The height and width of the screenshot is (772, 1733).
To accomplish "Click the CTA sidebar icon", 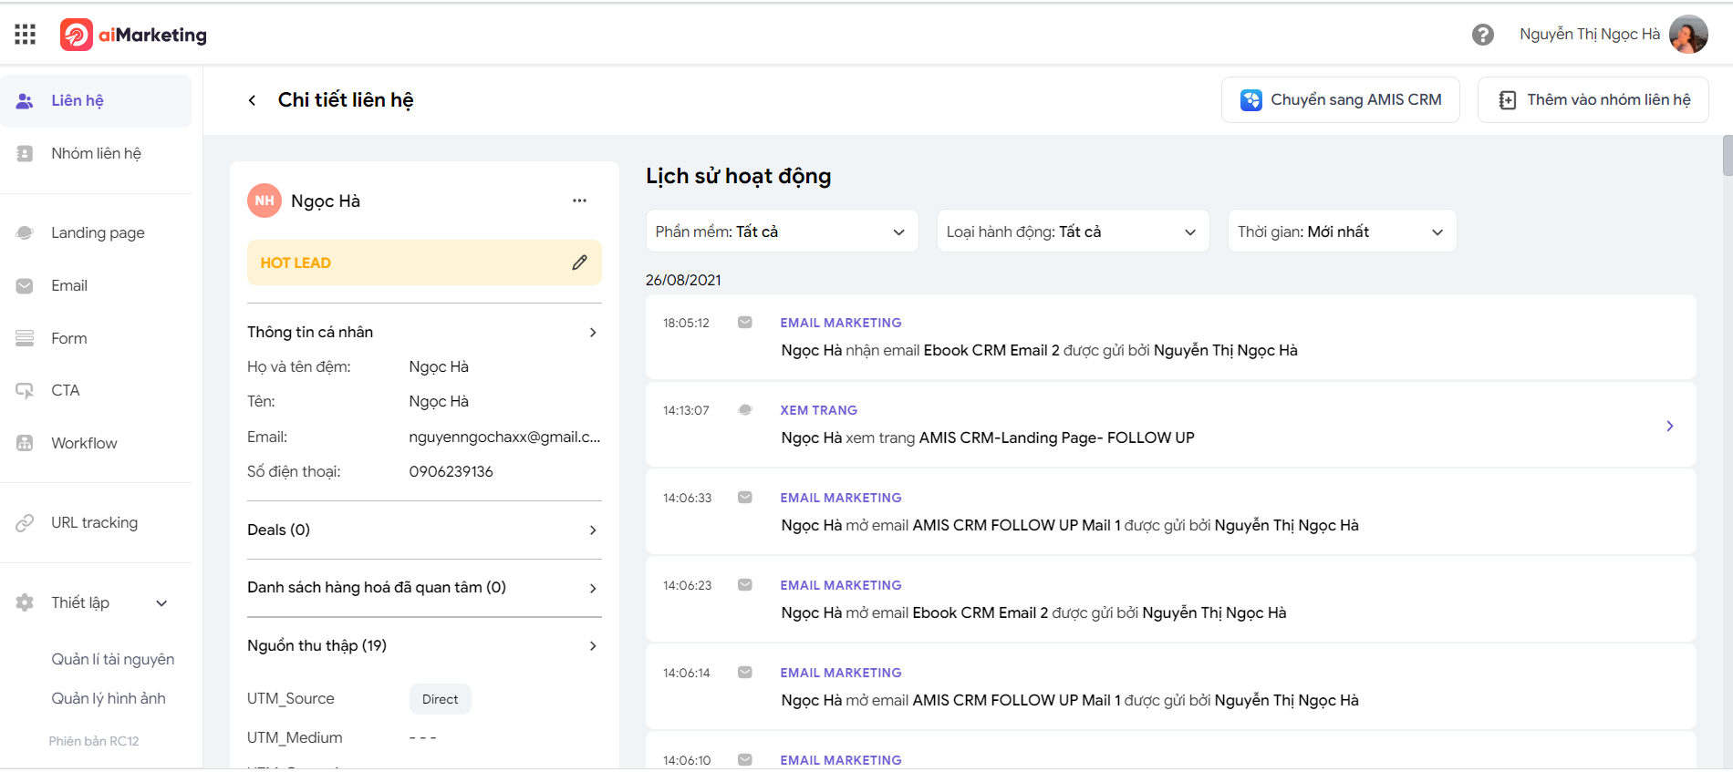I will [25, 390].
